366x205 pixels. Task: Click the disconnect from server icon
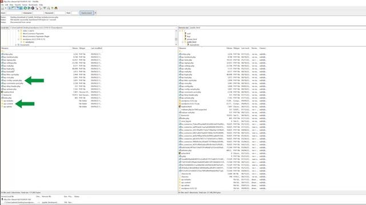point(37,8)
